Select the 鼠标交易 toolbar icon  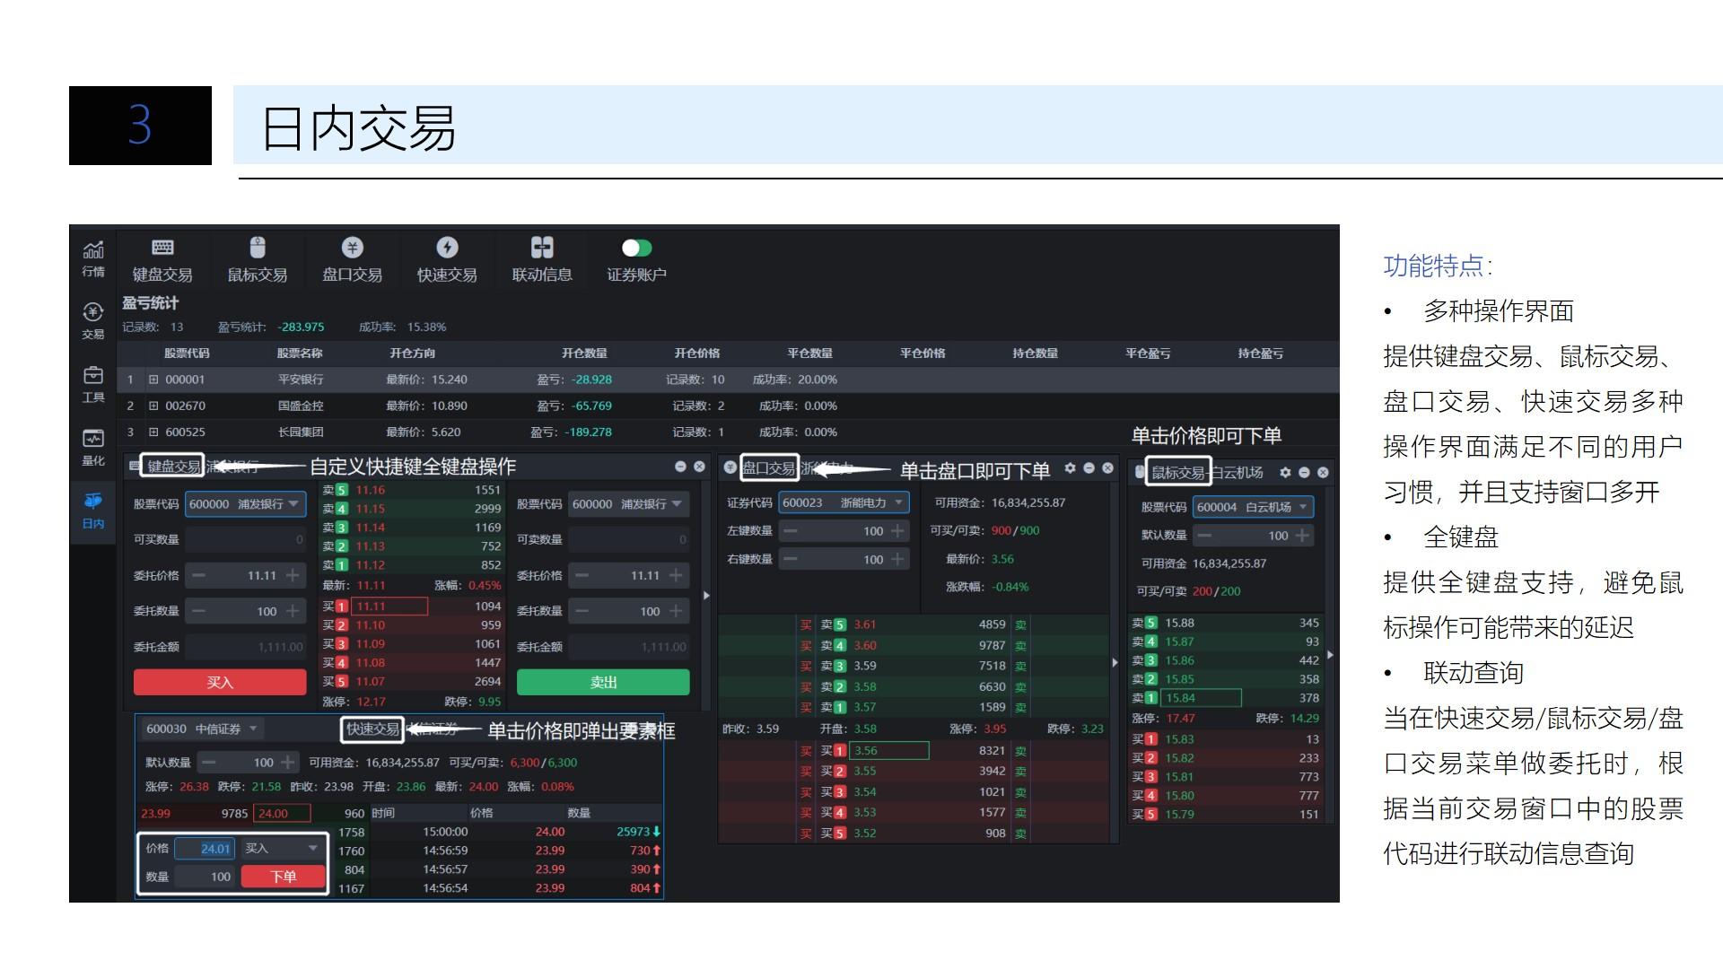point(258,258)
